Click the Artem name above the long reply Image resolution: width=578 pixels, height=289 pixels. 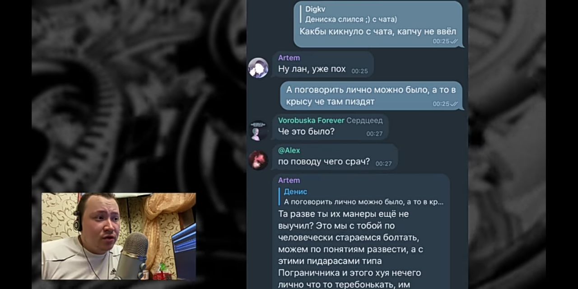(289, 180)
